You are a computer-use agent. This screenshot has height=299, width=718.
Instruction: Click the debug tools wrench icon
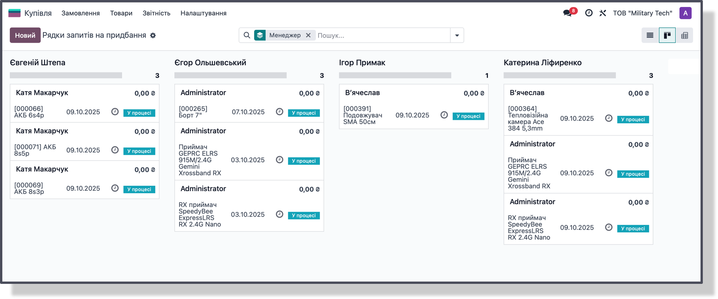click(603, 13)
